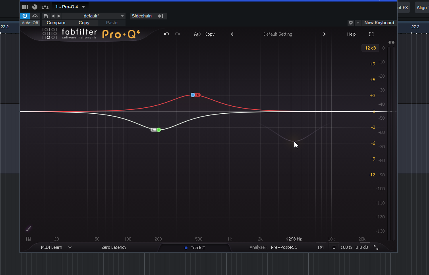
Task: Toggle the plug-in power bypass button
Action: (25, 16)
